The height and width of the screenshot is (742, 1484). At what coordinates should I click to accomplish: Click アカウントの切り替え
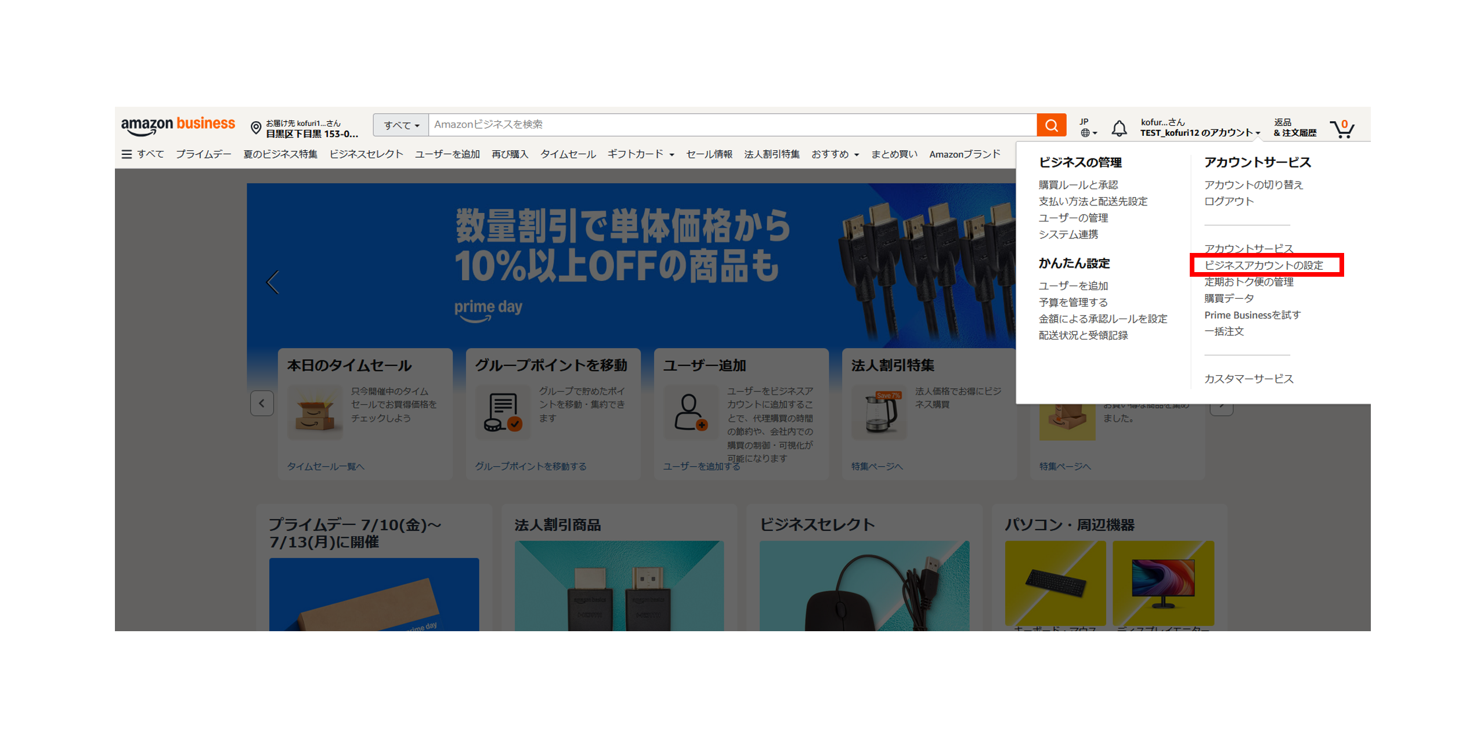pyautogui.click(x=1253, y=184)
